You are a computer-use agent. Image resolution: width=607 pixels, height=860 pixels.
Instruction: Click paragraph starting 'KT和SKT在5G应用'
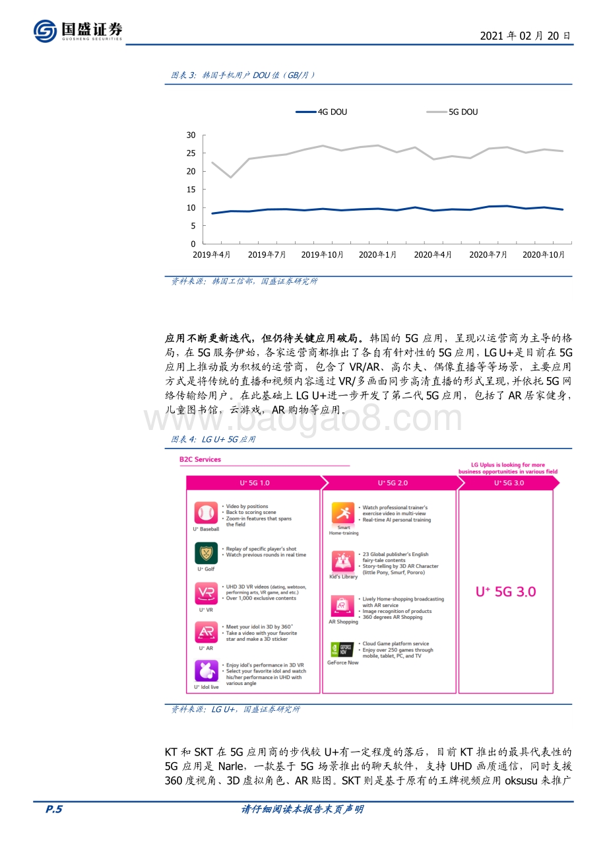[x=368, y=767]
